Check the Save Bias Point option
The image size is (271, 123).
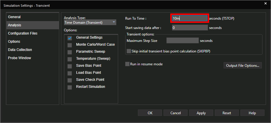click(x=70, y=66)
